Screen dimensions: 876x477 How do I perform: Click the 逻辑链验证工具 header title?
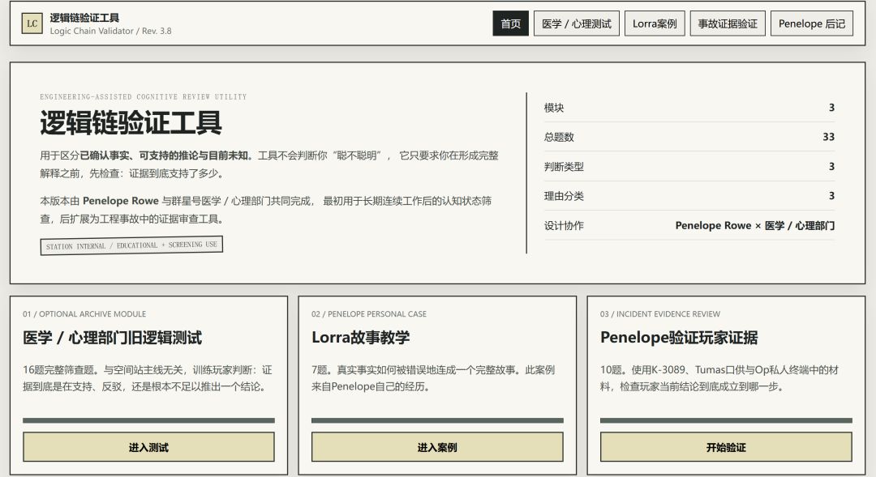[84, 18]
